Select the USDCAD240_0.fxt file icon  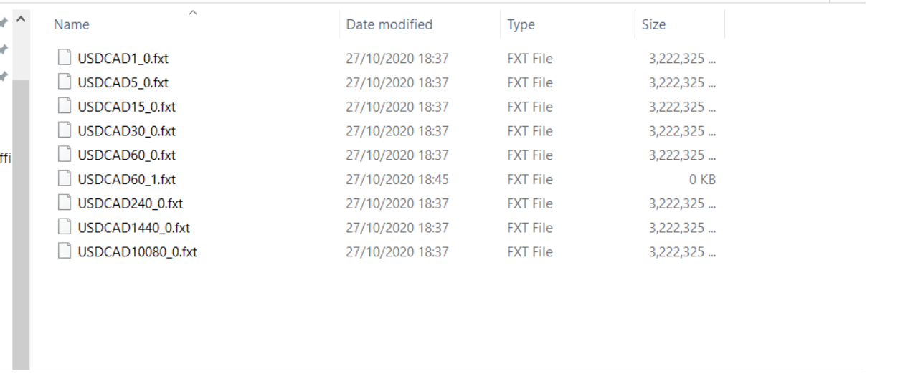[x=65, y=203]
